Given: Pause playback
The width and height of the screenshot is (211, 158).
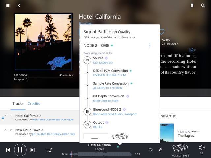Looking at the screenshot, I should point(20,150).
